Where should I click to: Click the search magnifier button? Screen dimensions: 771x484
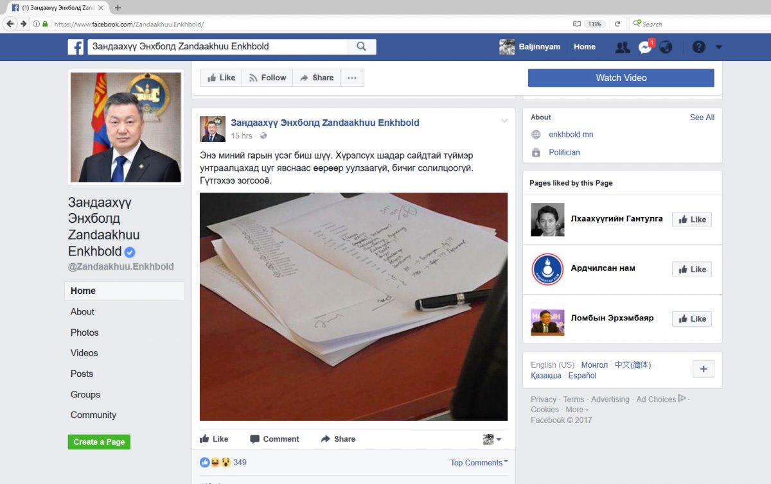click(x=361, y=47)
